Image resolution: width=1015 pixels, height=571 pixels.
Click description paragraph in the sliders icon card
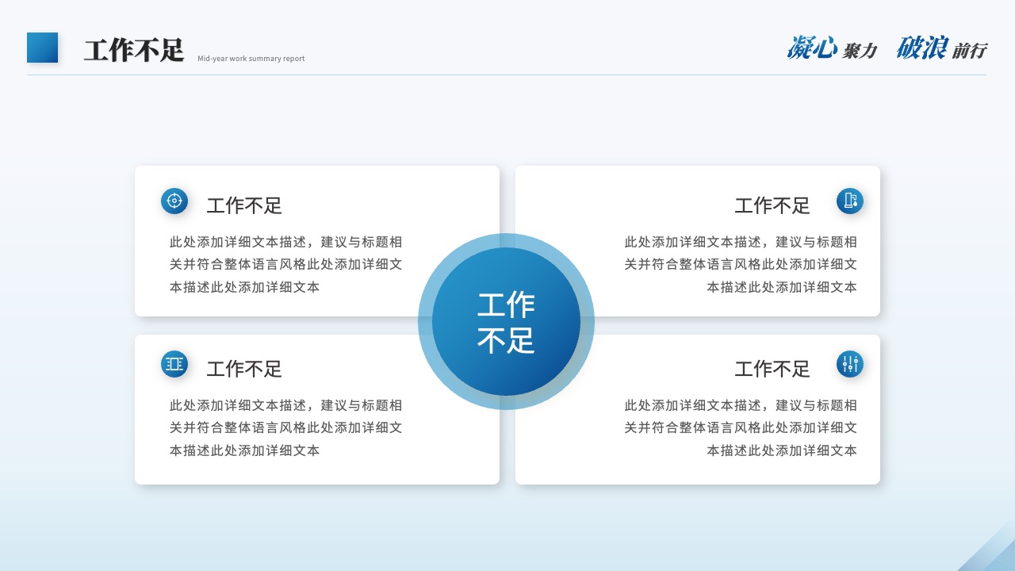[x=741, y=428]
